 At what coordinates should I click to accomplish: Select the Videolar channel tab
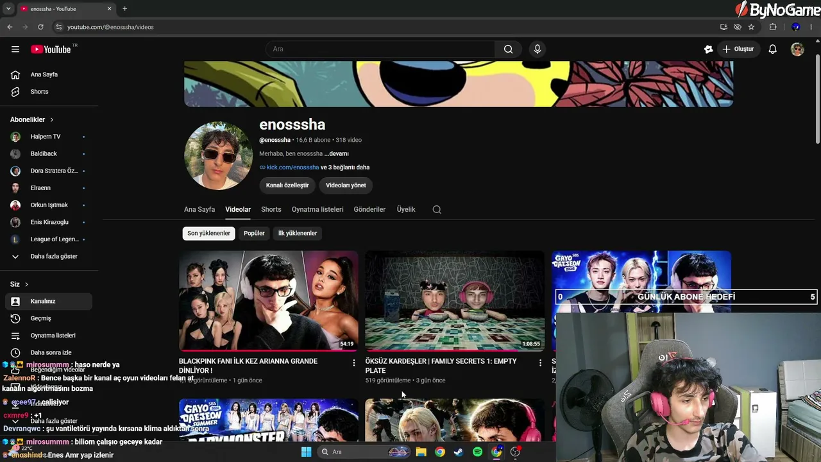click(x=238, y=210)
